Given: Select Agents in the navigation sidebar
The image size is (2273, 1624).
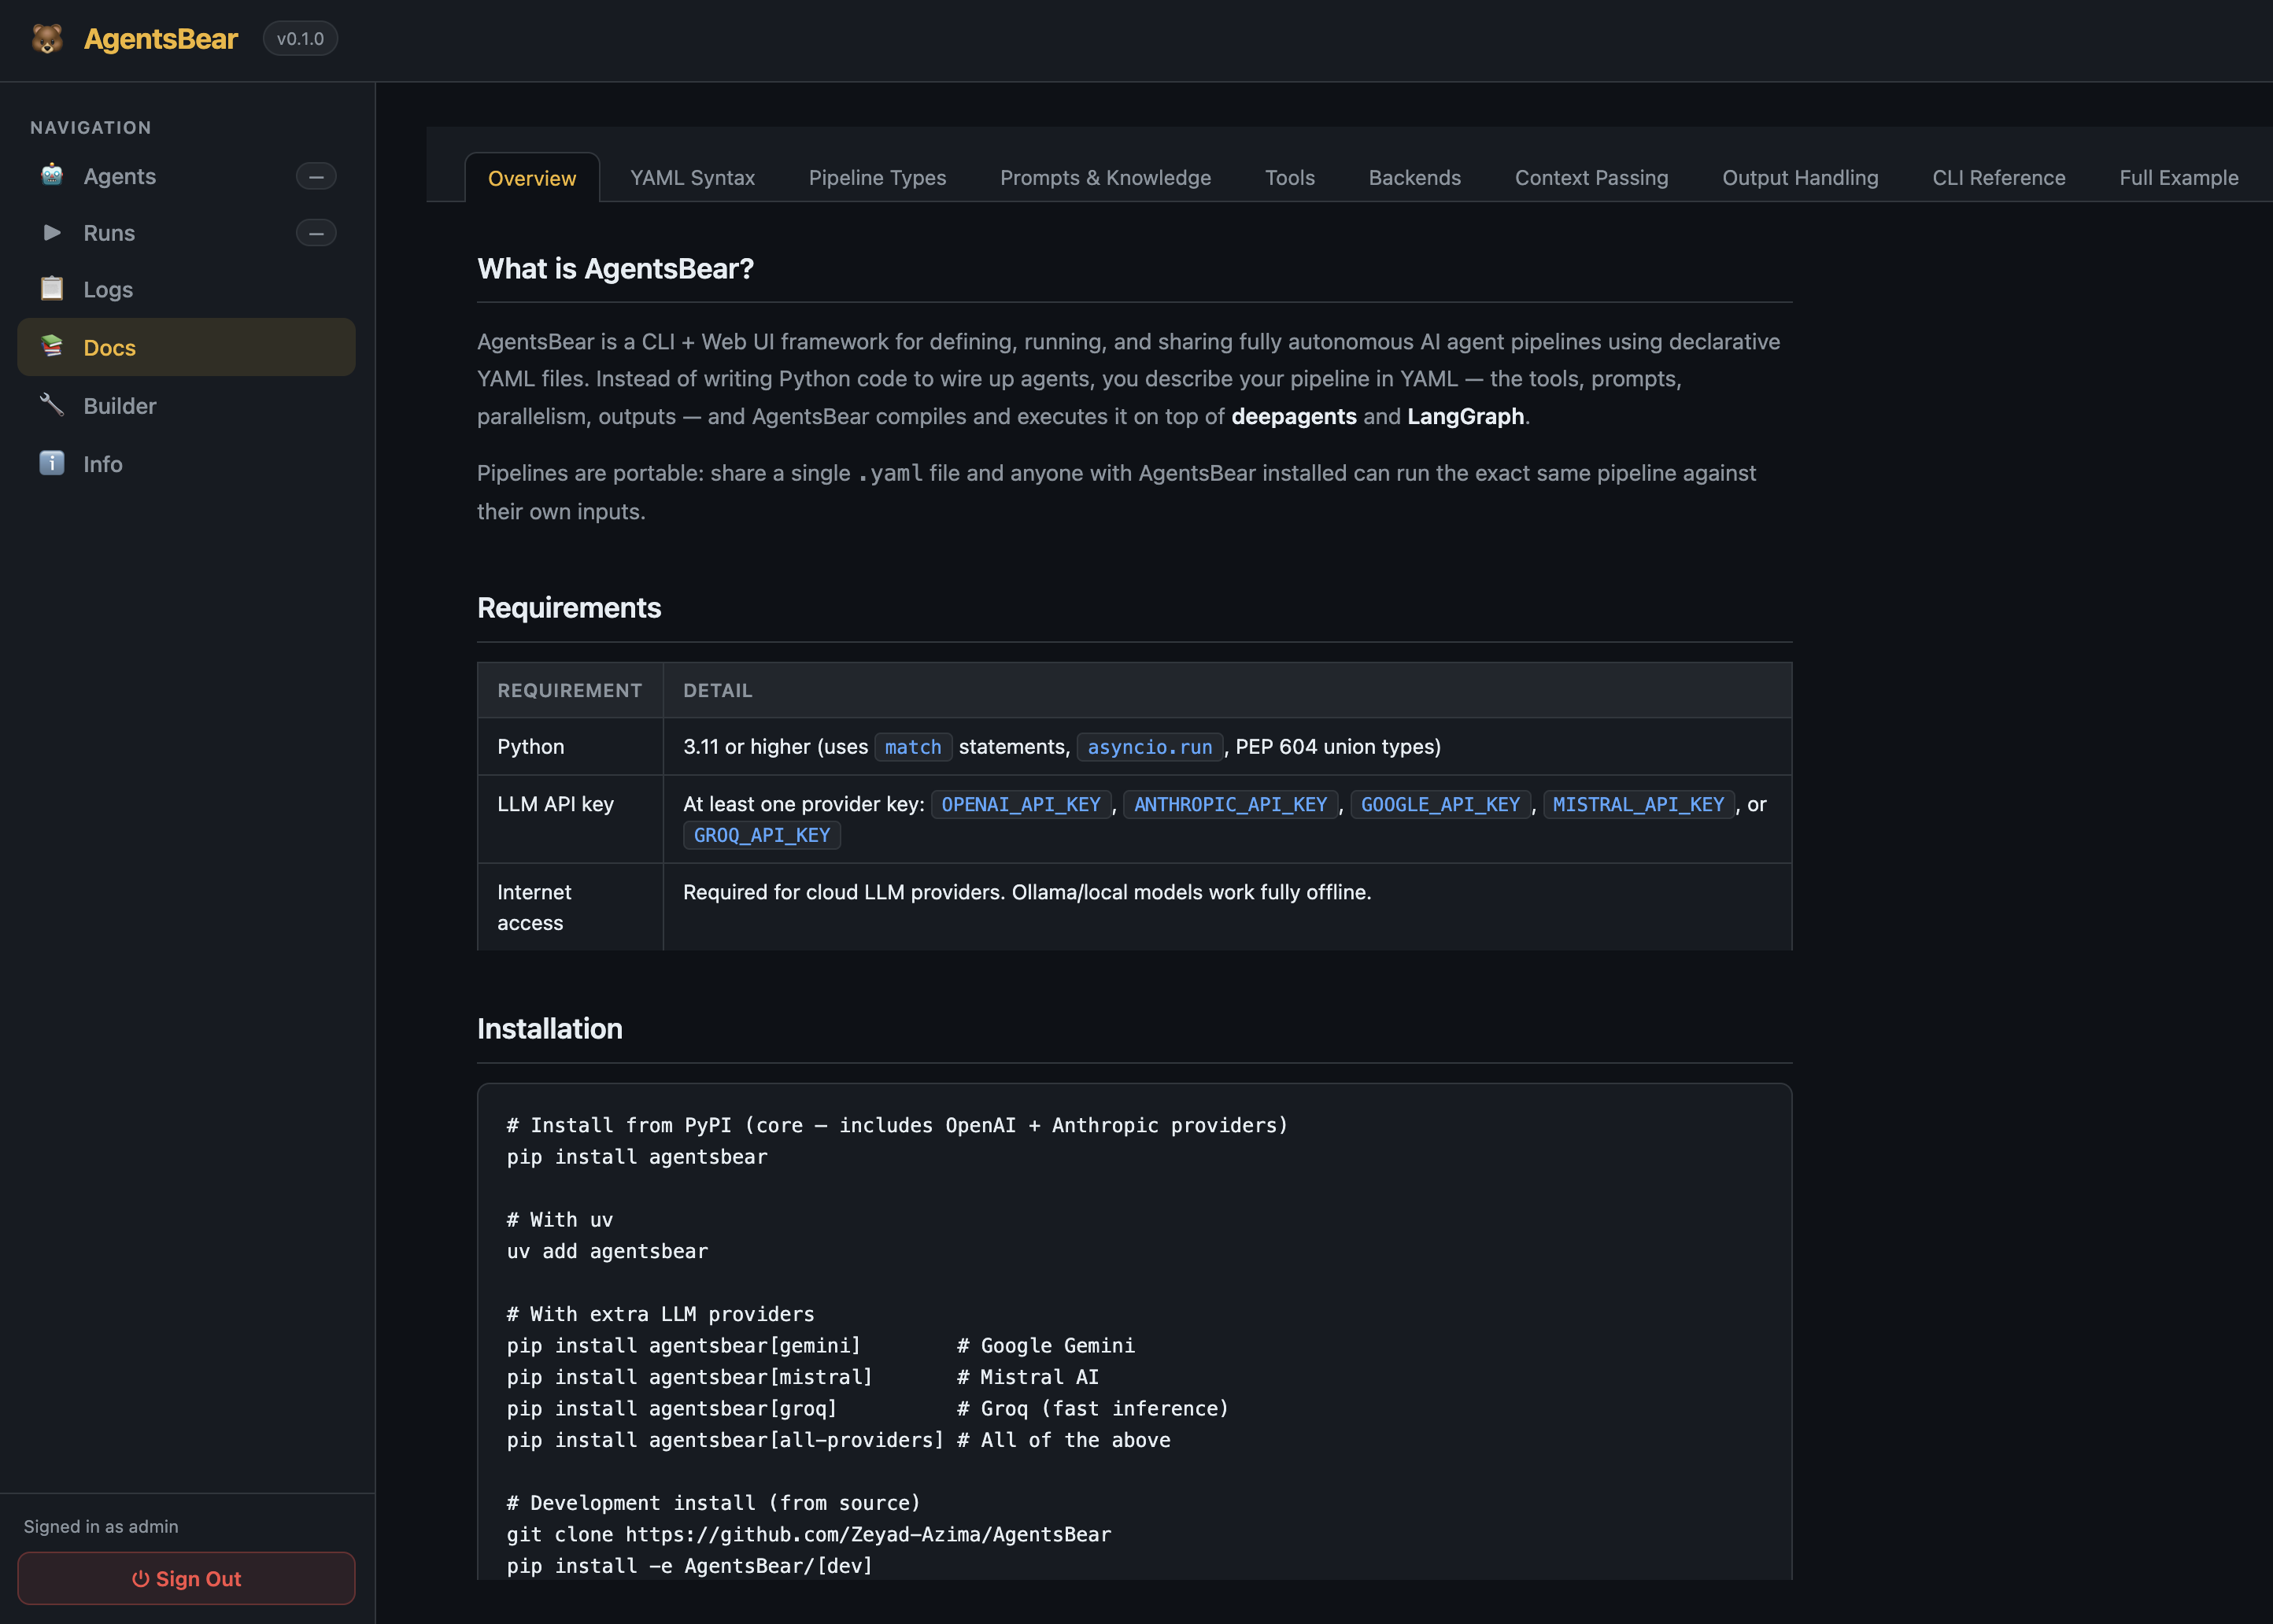Looking at the screenshot, I should [x=119, y=176].
